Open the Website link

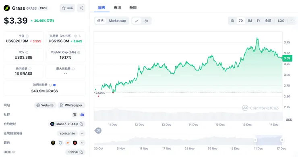(45, 105)
